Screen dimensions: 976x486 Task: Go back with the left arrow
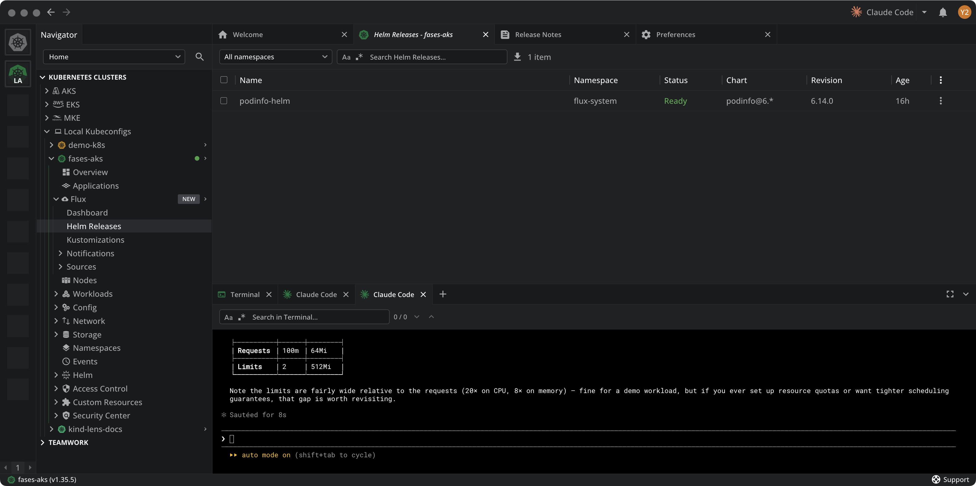51,12
